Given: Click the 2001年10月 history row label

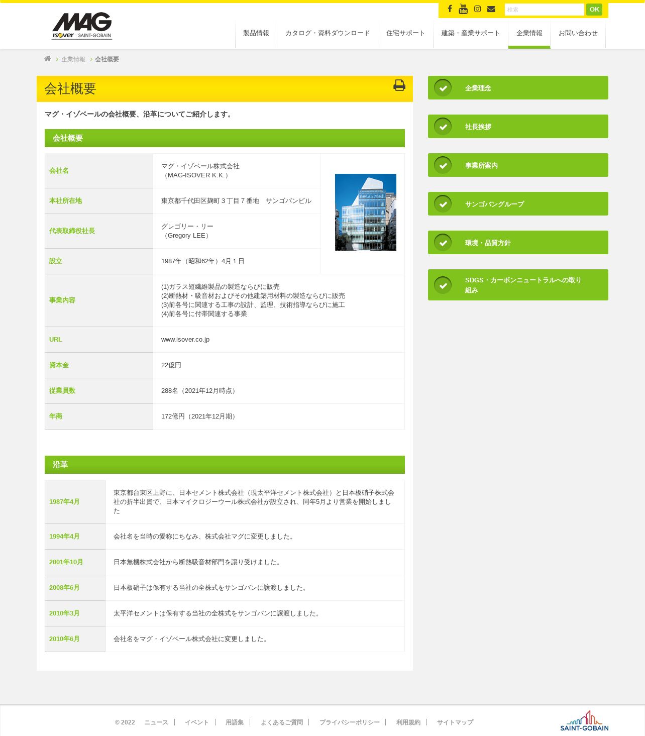Looking at the screenshot, I should [66, 562].
